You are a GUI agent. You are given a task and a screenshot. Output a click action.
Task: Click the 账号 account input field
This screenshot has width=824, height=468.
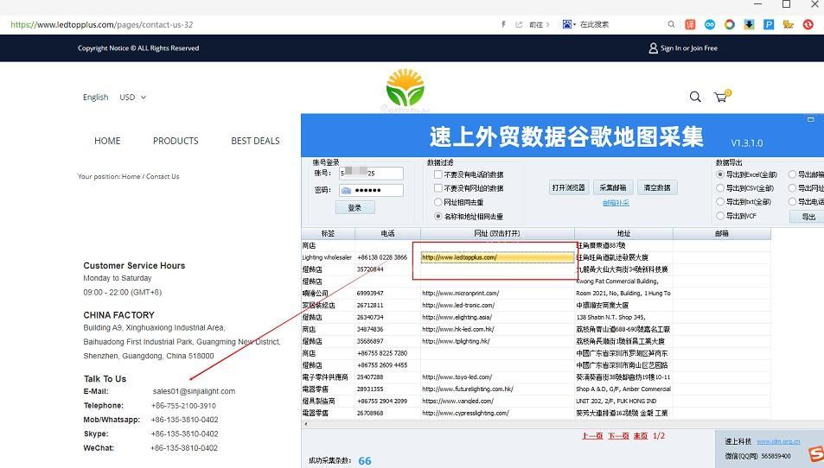coord(371,174)
